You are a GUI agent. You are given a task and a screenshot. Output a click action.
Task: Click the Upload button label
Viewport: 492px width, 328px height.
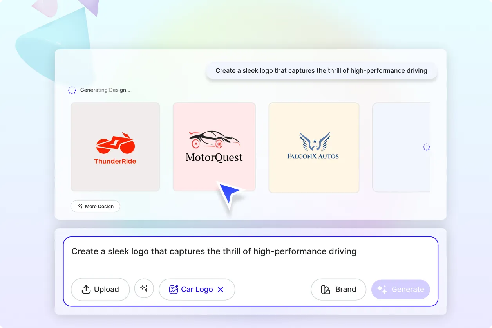click(x=106, y=289)
